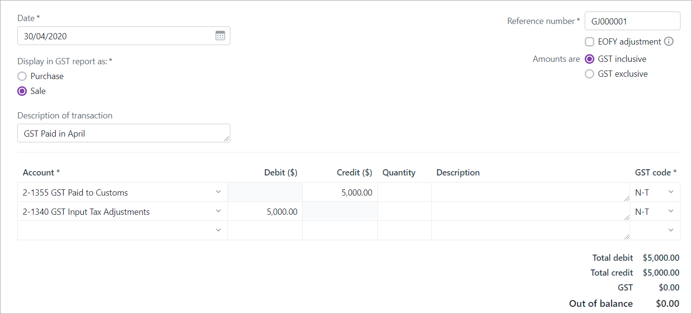Expand GST Input Tax Adjustments account dropdown
This screenshot has height=314, width=692.
[x=218, y=211]
